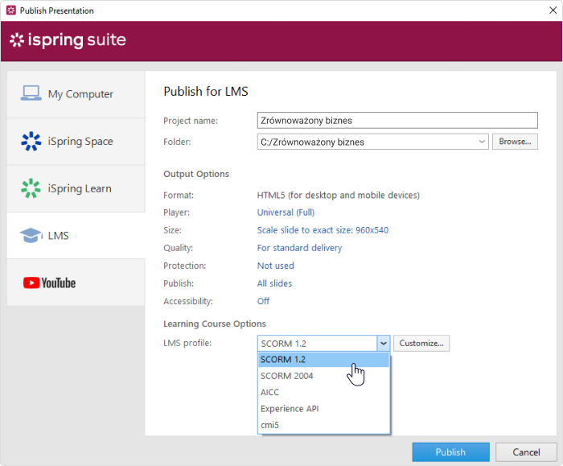Click the blue Publish button
563x466 pixels.
[x=450, y=452]
